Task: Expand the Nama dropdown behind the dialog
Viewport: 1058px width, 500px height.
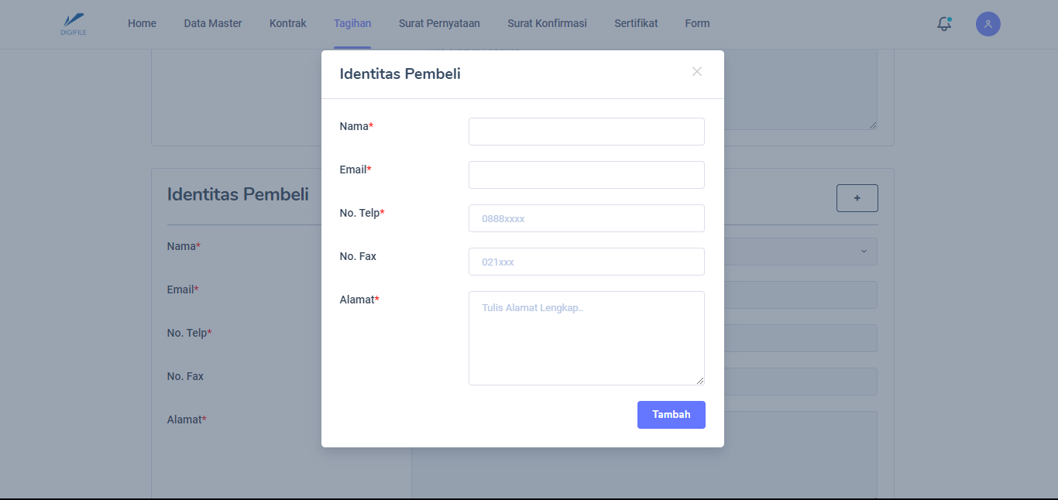Action: point(863,252)
